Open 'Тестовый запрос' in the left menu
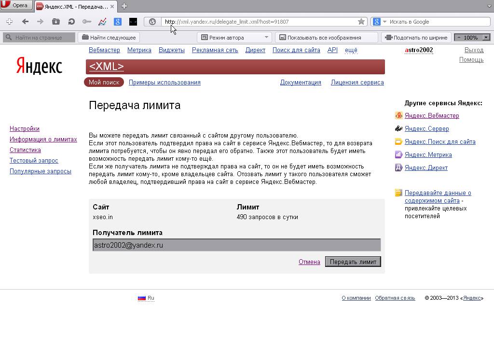This screenshot has width=494, height=348. (34, 160)
